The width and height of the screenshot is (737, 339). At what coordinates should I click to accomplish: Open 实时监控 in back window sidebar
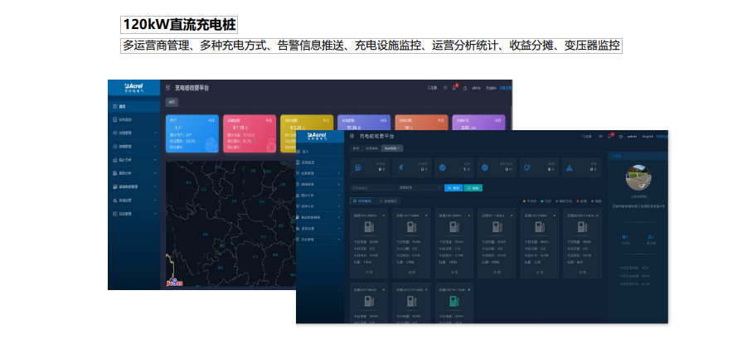[133, 120]
